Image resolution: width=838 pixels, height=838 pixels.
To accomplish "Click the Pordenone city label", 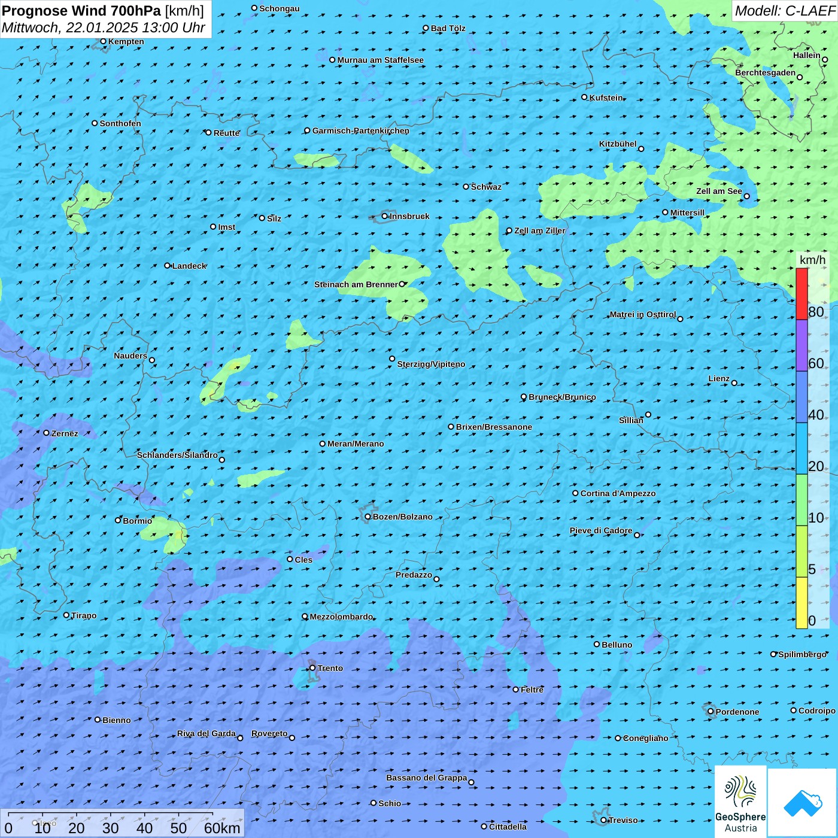I will point(737,712).
